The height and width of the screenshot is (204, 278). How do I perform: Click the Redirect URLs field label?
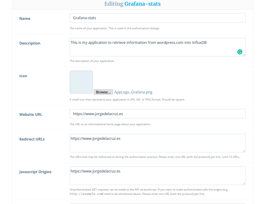[x=32, y=139]
